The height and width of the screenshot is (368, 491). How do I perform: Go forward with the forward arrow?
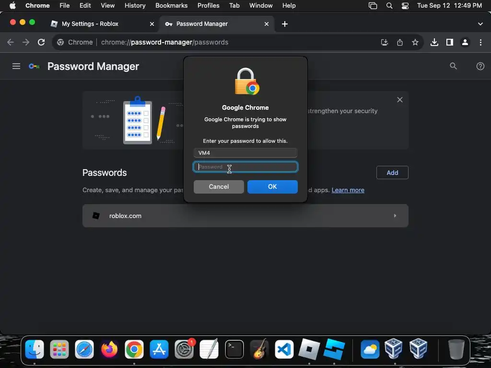click(26, 42)
